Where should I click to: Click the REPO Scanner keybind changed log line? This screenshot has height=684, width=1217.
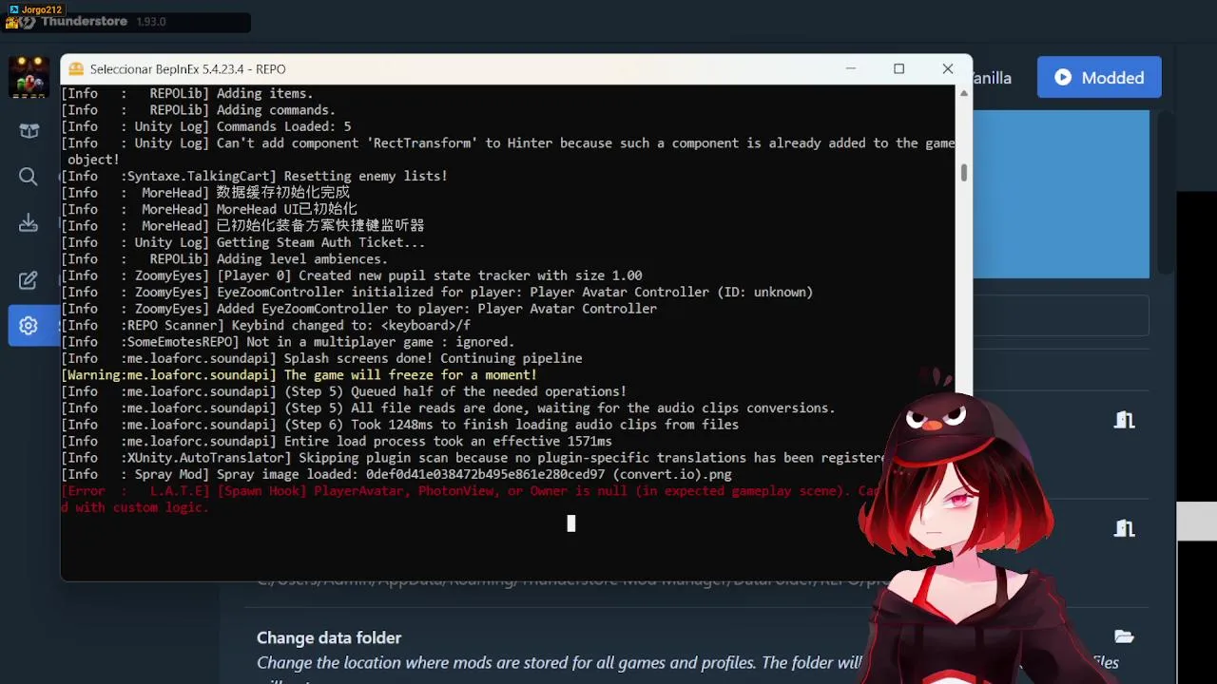[265, 325]
